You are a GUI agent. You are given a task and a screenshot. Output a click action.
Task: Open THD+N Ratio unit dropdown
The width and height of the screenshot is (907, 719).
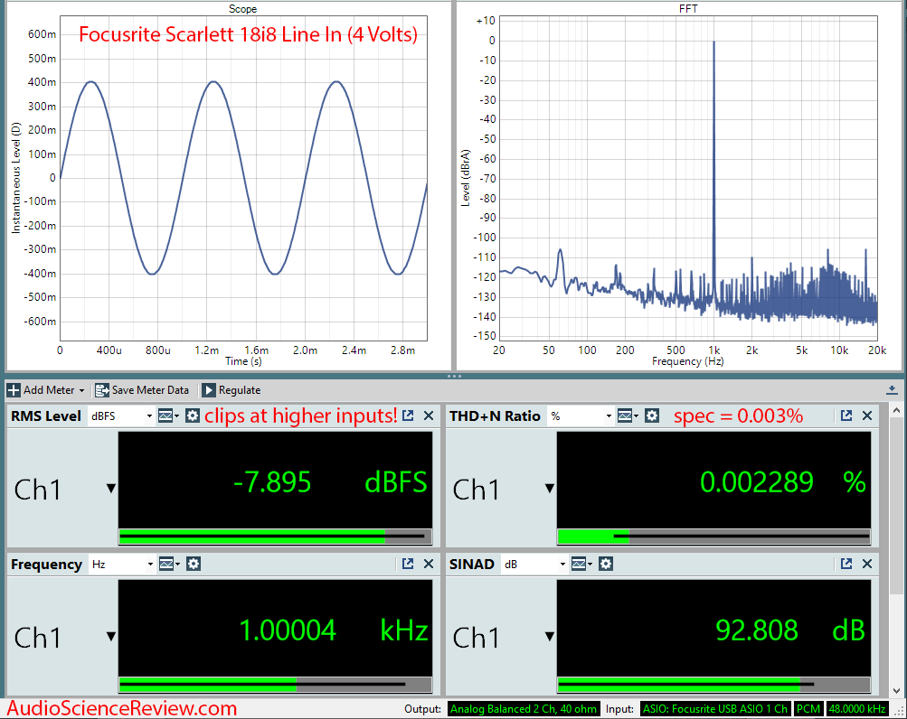coord(581,416)
